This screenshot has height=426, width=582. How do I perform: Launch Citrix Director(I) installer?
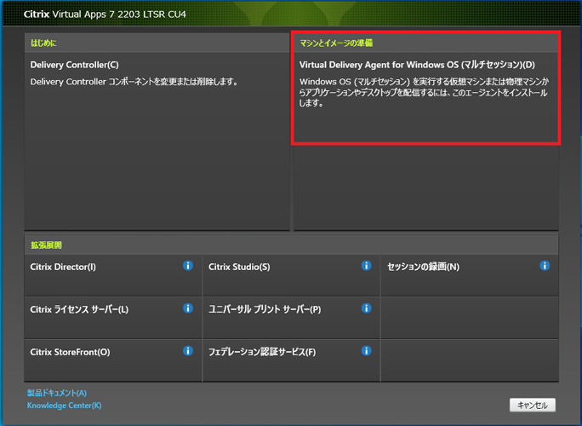(x=63, y=267)
